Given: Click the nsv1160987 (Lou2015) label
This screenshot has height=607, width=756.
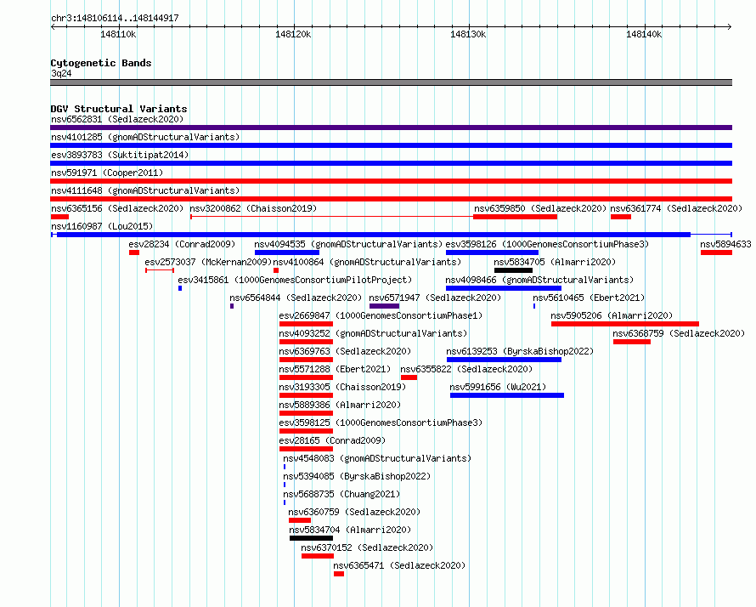Looking at the screenshot, I should [x=102, y=226].
